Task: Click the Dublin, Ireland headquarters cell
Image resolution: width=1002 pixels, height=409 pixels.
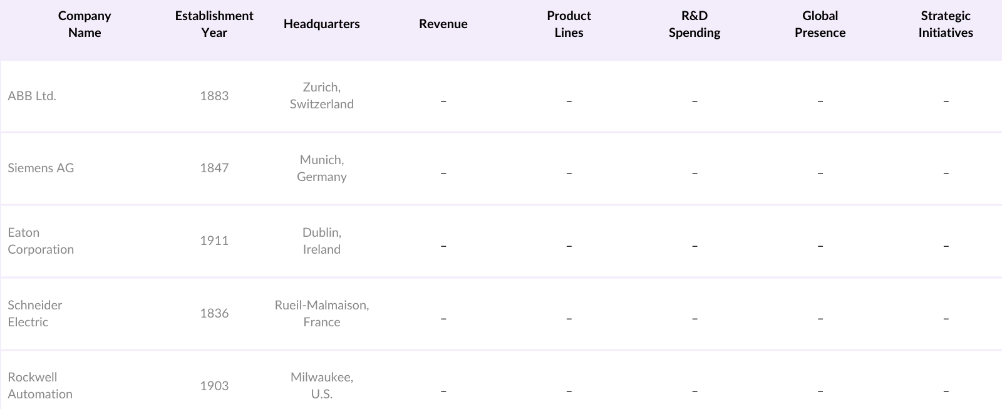Action: 321,241
